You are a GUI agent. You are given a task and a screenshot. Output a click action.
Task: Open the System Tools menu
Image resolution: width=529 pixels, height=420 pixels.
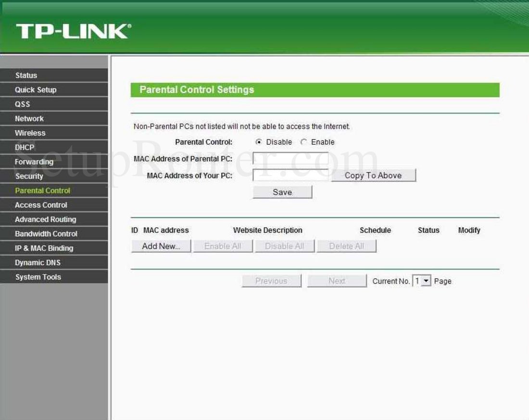pos(38,277)
